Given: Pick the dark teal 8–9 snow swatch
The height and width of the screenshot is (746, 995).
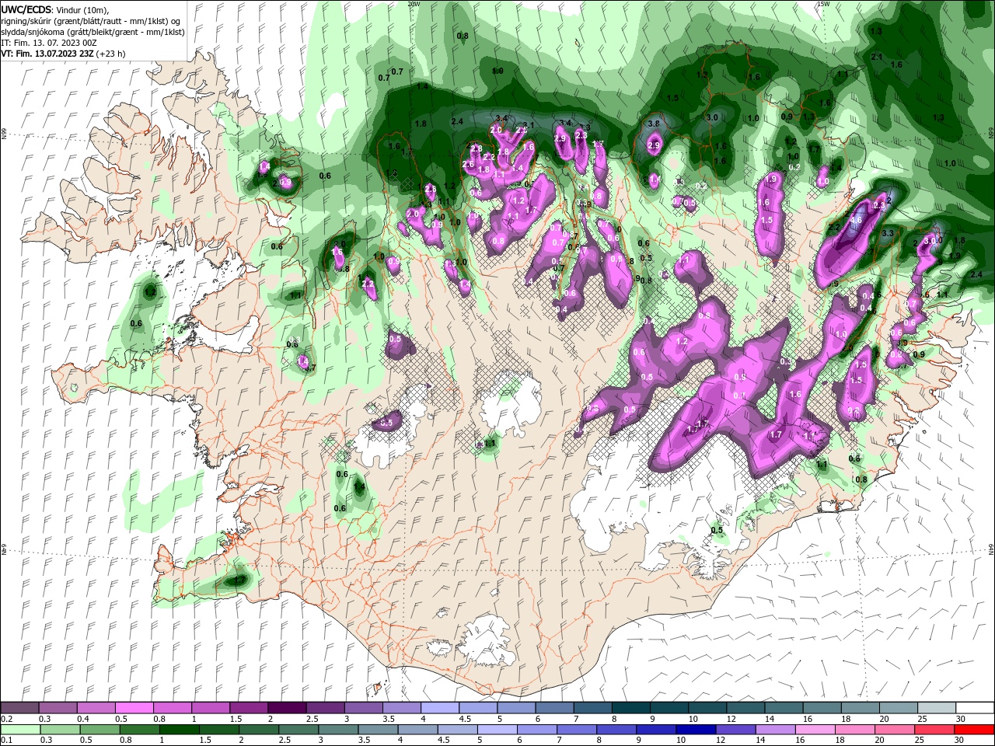Looking at the screenshot, I should click(630, 708).
